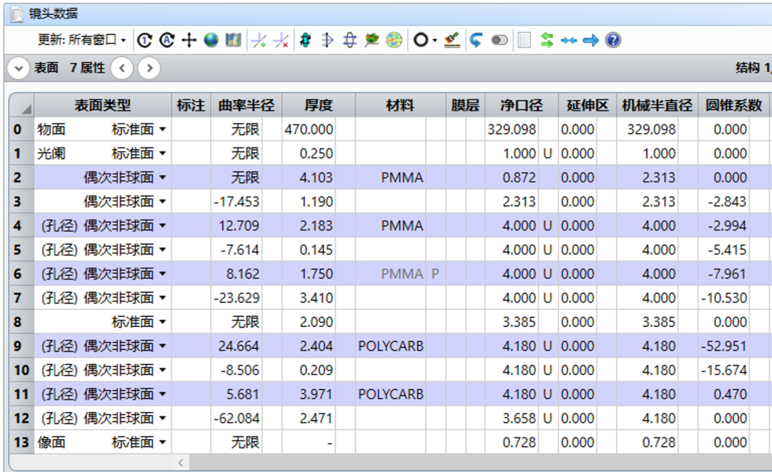
Task: Click the 曲率半径 column header
Action: pos(246,105)
